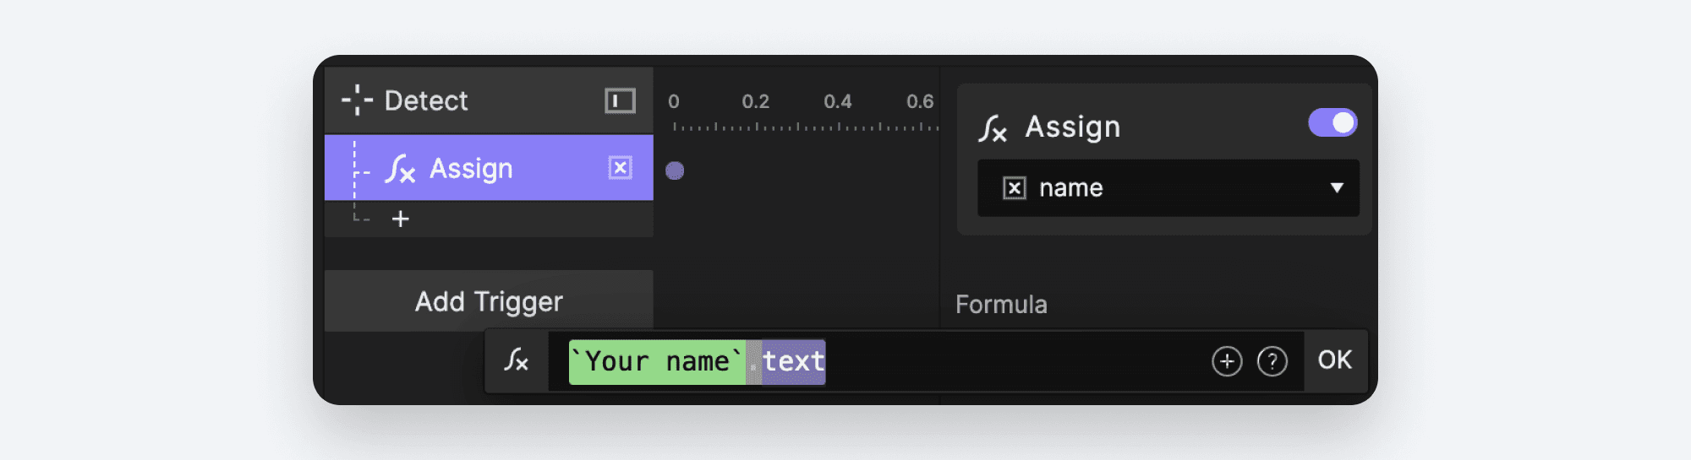Open formula help question mark icon

pos(1272,361)
